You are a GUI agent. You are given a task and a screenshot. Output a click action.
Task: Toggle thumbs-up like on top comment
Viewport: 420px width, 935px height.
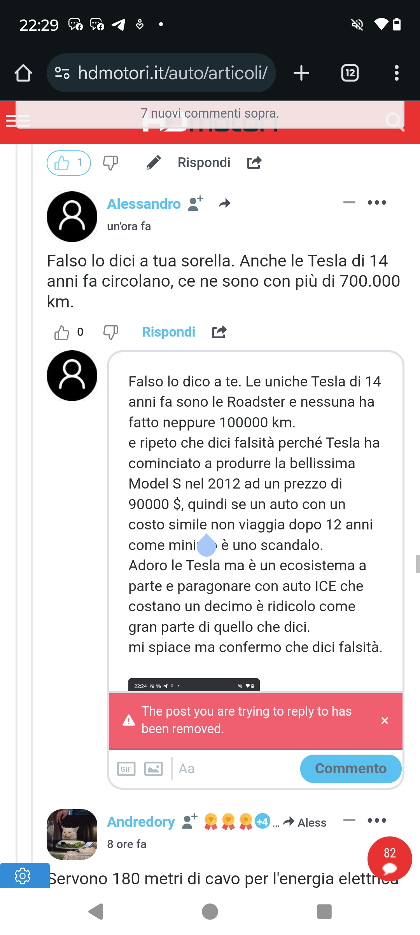[69, 163]
